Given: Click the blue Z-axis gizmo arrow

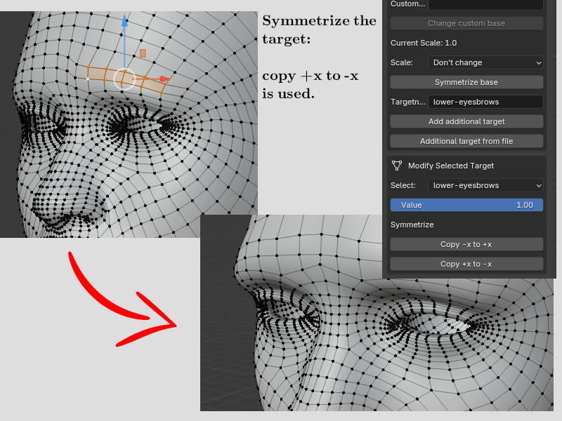Looking at the screenshot, I should pos(124,21).
